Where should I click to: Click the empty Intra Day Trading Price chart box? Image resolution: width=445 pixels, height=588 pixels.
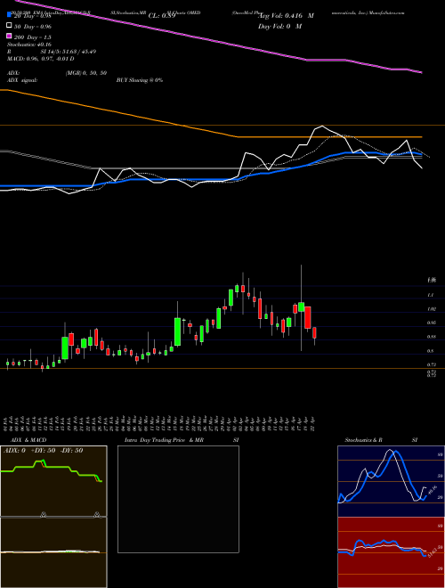(x=178, y=499)
